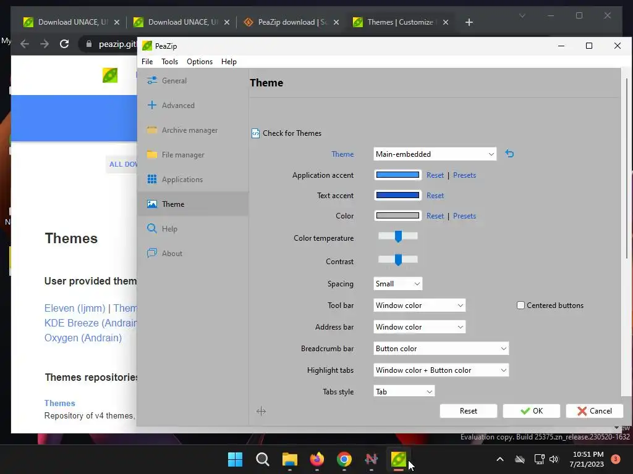Pick the grey Color swatch
633x474 pixels.
[x=397, y=215]
